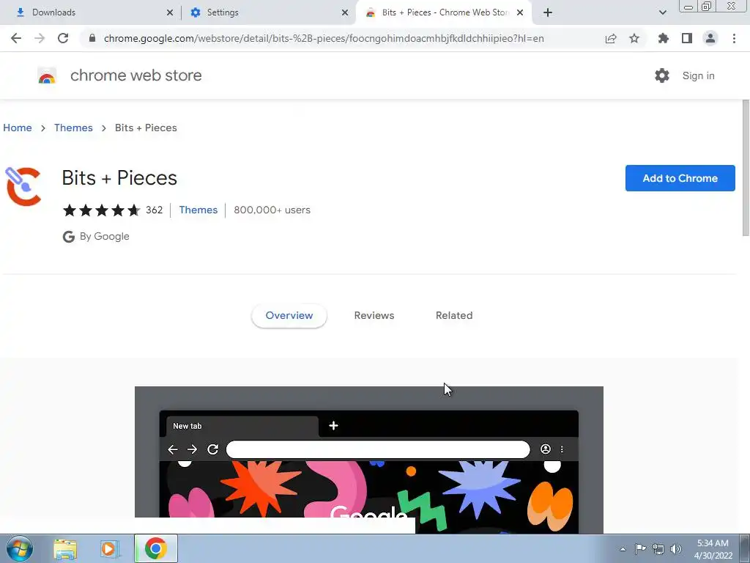Switch to the Settings tab
The image size is (750, 563).
268,12
